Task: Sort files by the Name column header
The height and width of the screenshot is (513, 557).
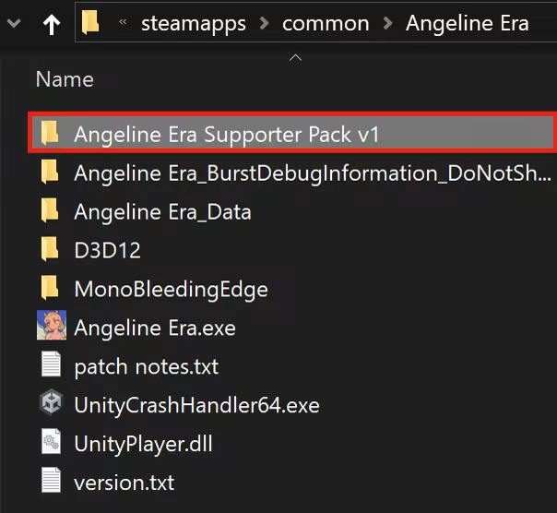Action: tap(65, 79)
